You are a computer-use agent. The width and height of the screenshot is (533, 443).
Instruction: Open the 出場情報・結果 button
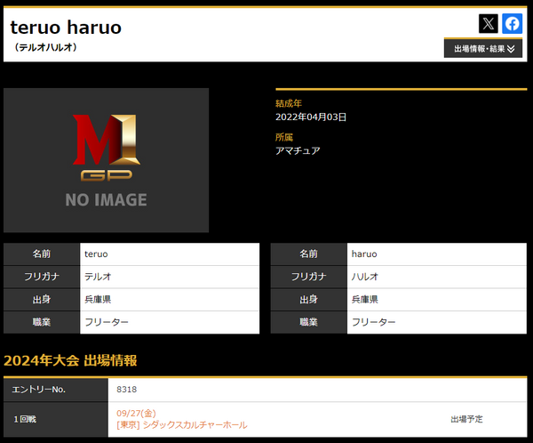coord(483,49)
